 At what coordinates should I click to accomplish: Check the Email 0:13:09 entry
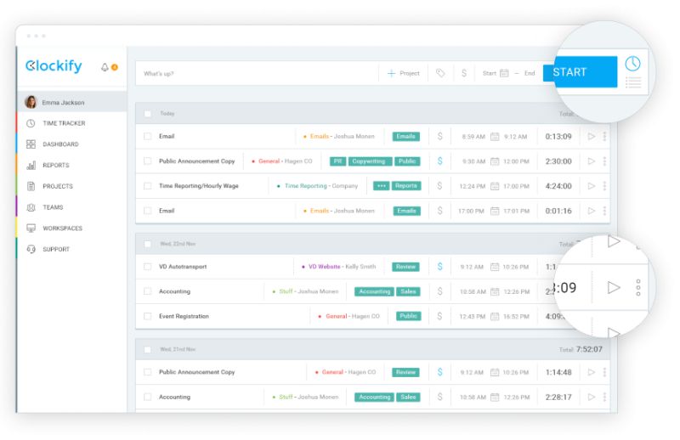pos(148,136)
